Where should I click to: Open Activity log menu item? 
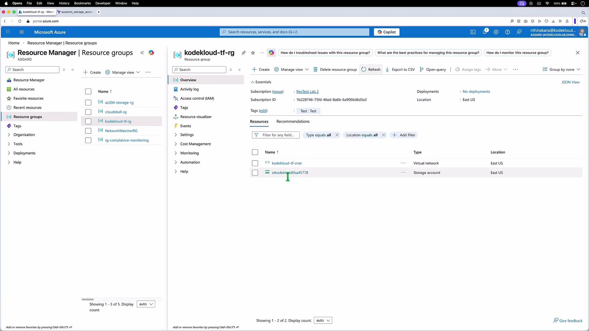[x=190, y=89]
